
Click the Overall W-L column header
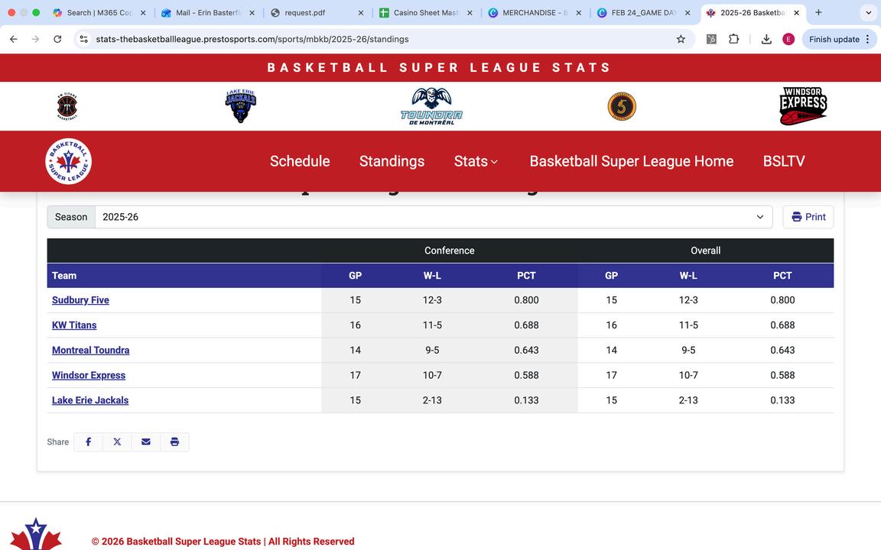(x=688, y=276)
